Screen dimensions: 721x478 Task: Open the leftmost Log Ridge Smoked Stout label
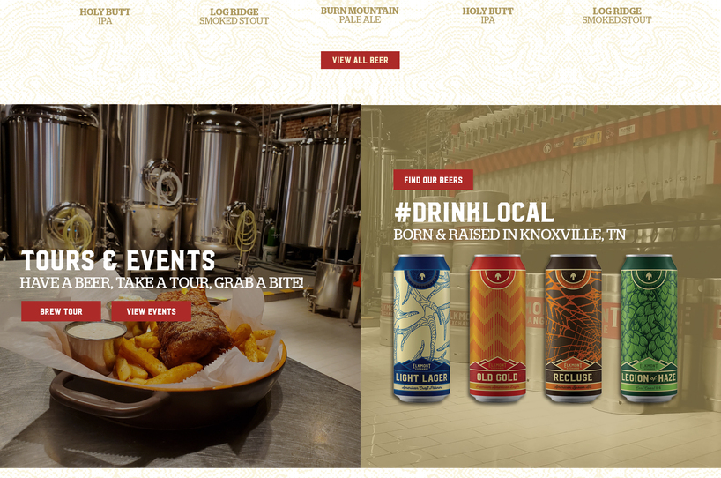[234, 16]
